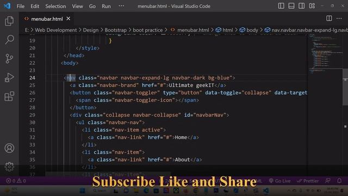The height and width of the screenshot is (196, 348).
Task: Click data-toggle "collapse" on line 26
Action: click(256, 93)
